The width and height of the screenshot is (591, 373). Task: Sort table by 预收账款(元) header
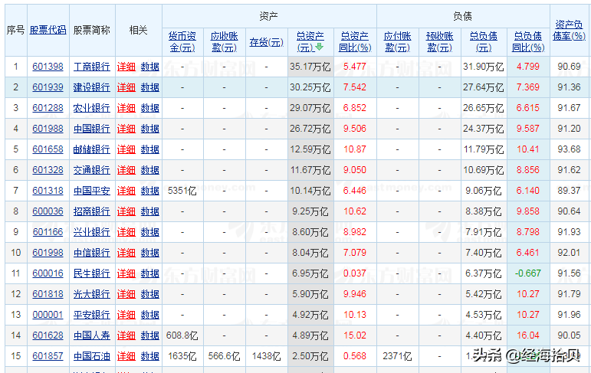[x=440, y=42]
